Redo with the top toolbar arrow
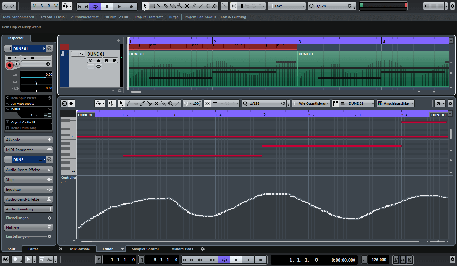This screenshot has height=266, width=457. 13,6
